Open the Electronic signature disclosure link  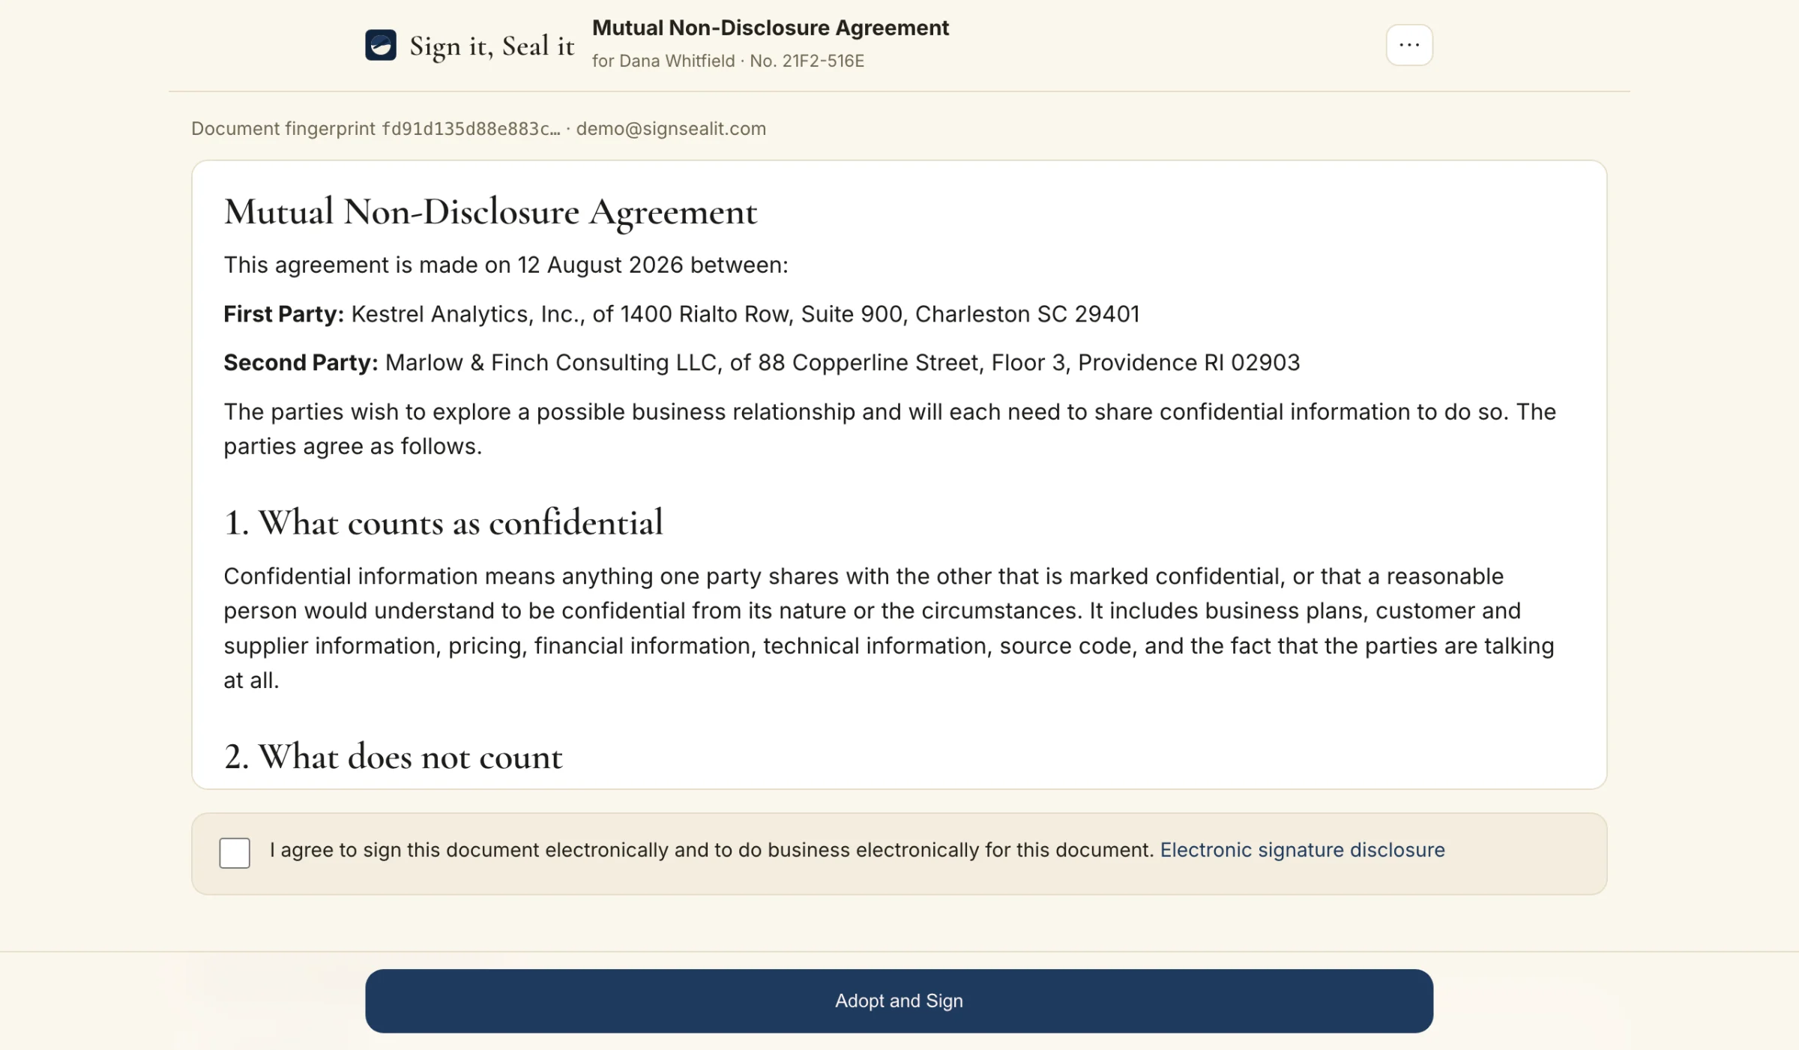click(x=1302, y=850)
